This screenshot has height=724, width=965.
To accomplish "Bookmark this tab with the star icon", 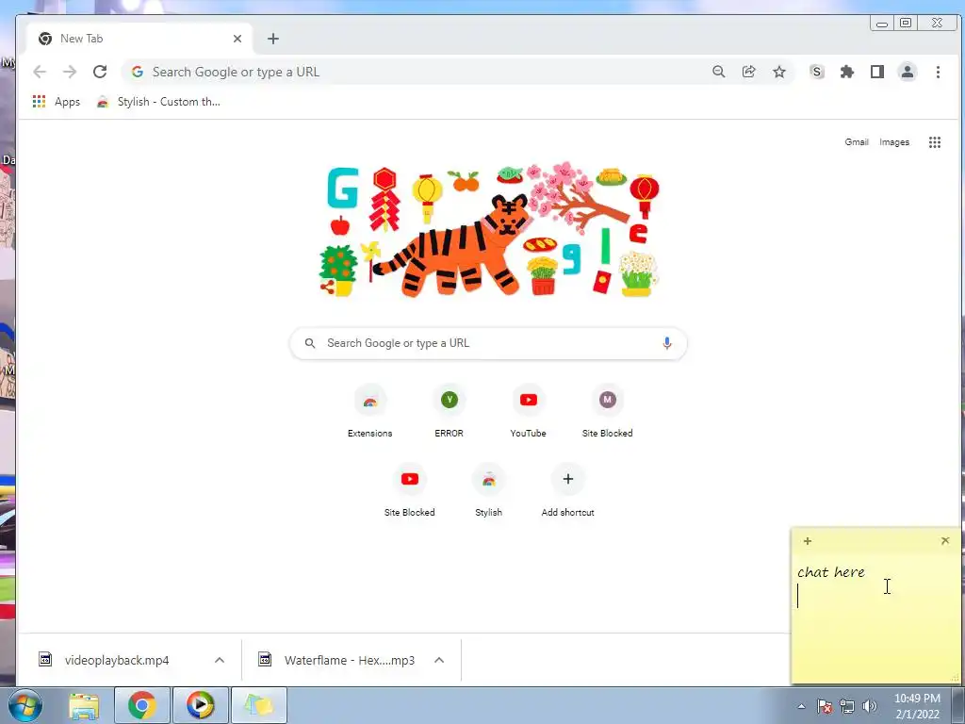I will [779, 72].
